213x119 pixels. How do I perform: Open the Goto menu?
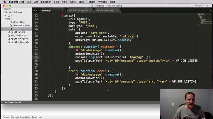tap(73, 2)
